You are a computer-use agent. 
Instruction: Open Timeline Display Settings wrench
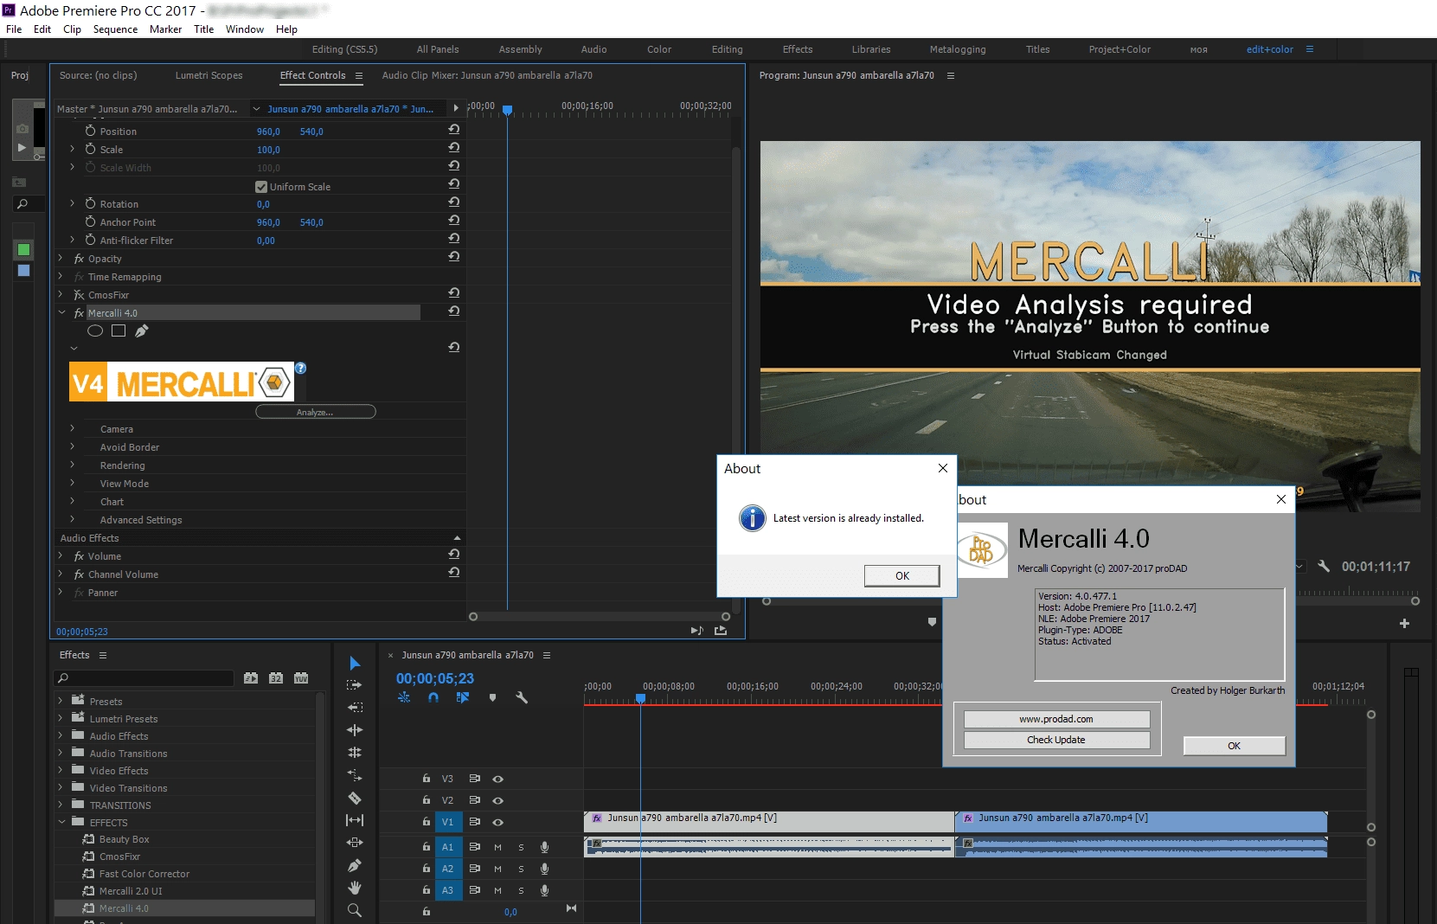(x=522, y=697)
